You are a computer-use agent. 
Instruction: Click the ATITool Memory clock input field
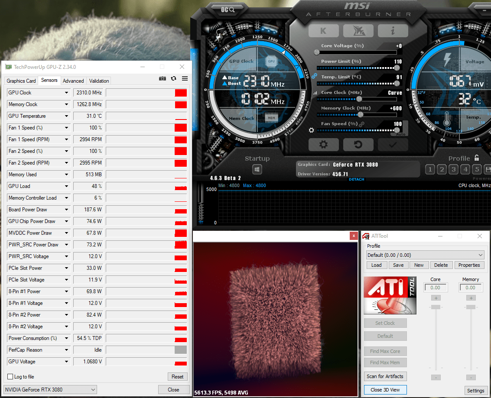(x=470, y=288)
